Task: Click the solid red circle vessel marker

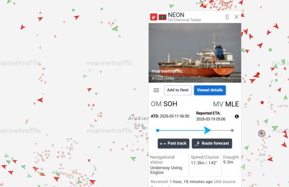Action: tap(262, 102)
